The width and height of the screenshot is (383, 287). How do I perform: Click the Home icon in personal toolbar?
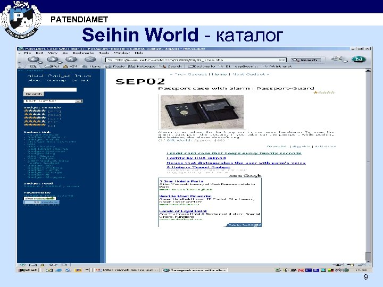pos(91,67)
